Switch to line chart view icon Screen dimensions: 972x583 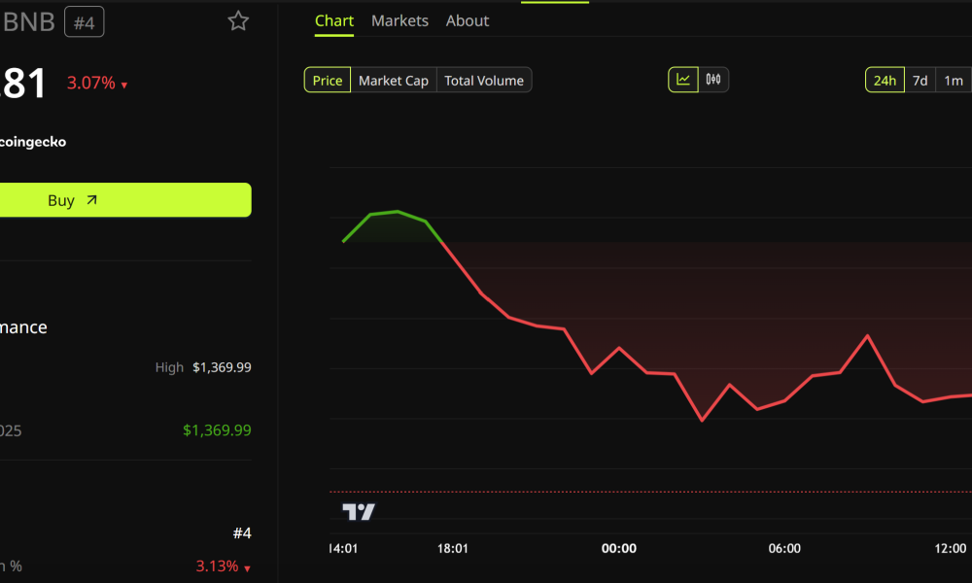[683, 80]
